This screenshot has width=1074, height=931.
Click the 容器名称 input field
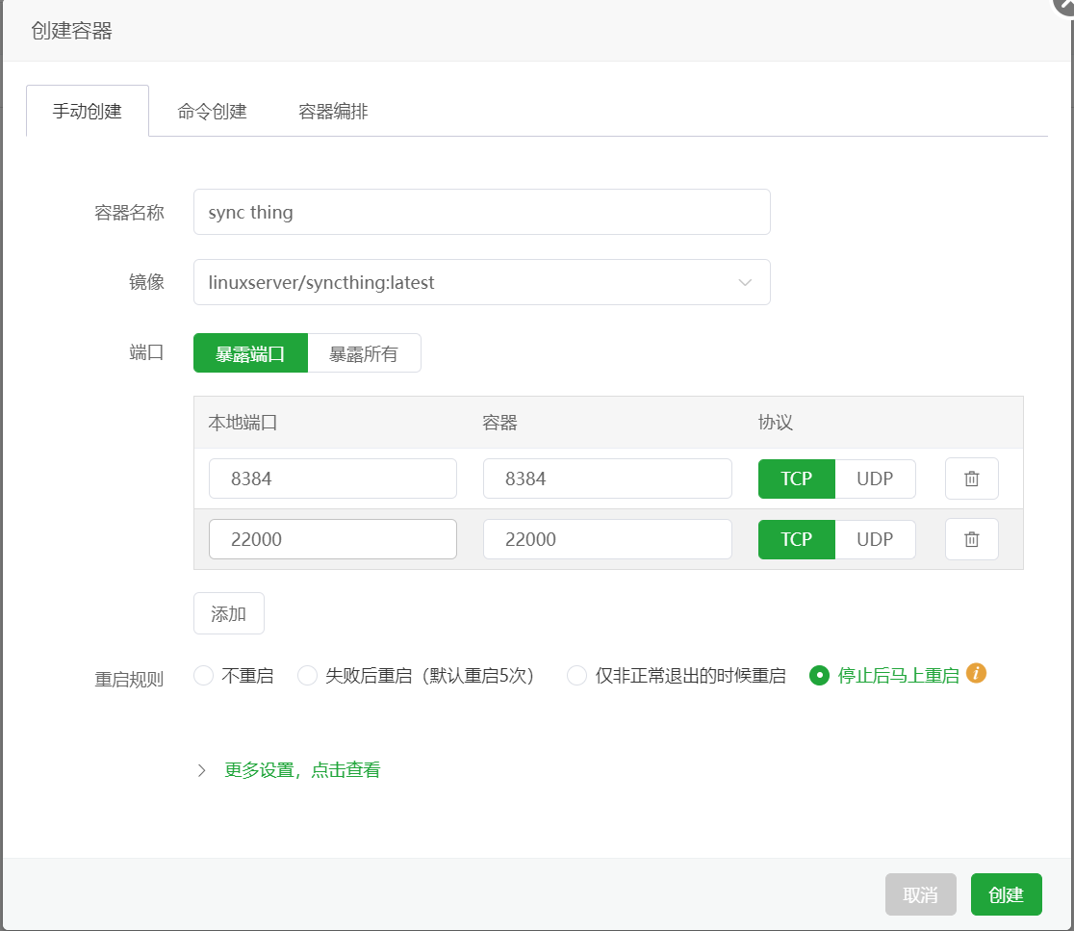481,212
